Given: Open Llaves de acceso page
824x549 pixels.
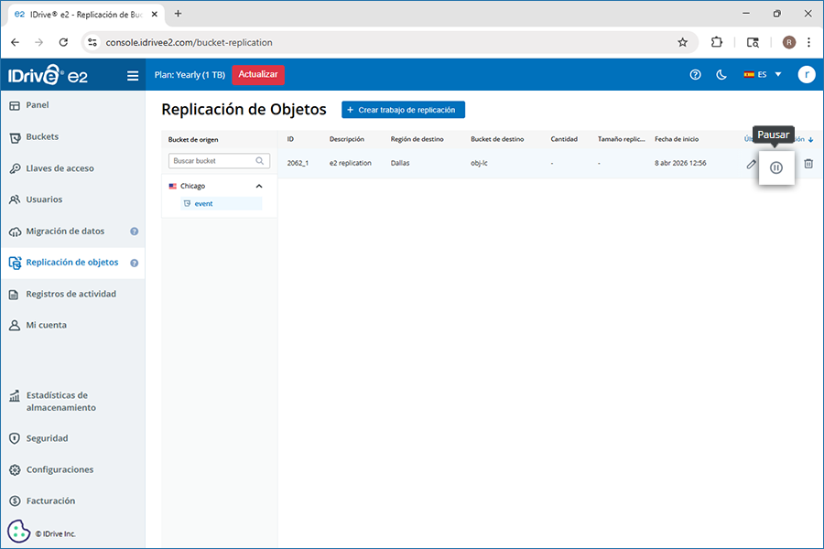Looking at the screenshot, I should coord(60,168).
